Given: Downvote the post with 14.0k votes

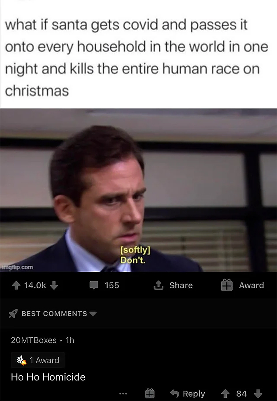Looking at the screenshot, I should tap(54, 285).
